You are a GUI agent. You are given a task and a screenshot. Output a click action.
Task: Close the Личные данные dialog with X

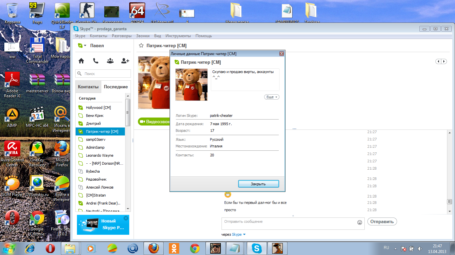click(x=281, y=53)
